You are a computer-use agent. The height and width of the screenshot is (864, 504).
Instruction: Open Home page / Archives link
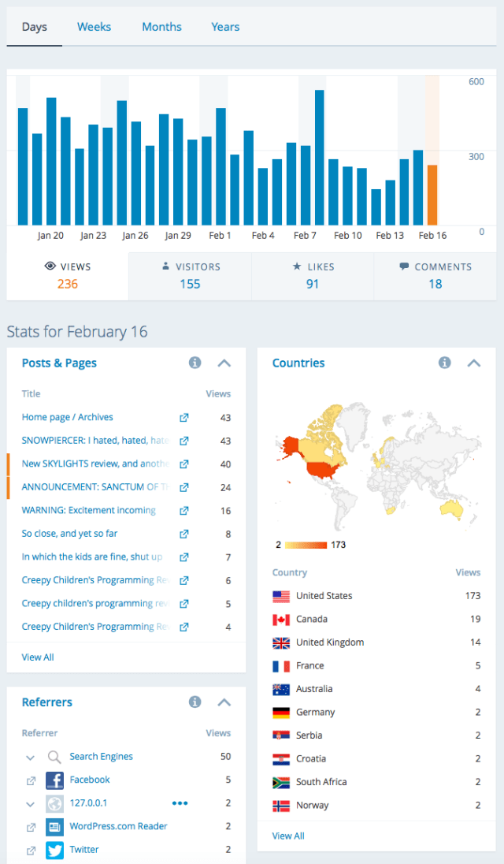click(67, 417)
